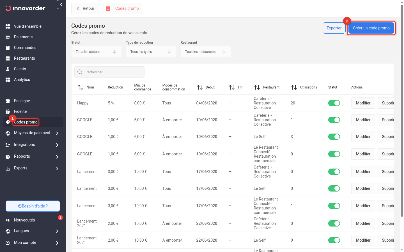Collapse the sidebar with the chevron button
The width and height of the screenshot is (404, 252).
pos(61,4)
